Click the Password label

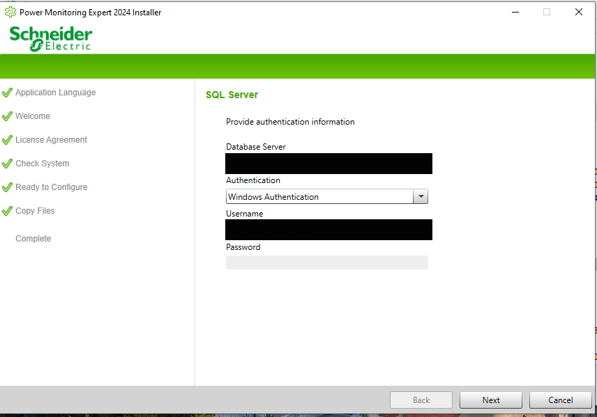coord(243,247)
